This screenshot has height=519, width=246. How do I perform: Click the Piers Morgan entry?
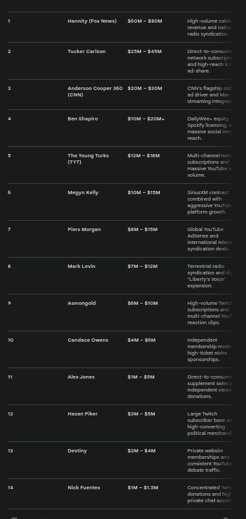point(84,229)
